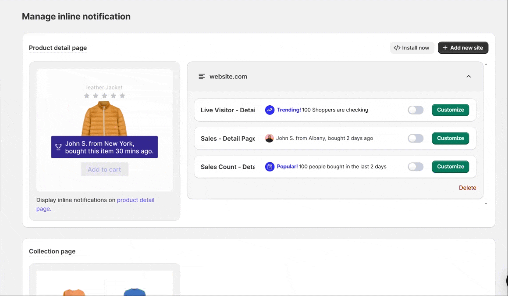Click the John S. avatar icon

tap(270, 138)
